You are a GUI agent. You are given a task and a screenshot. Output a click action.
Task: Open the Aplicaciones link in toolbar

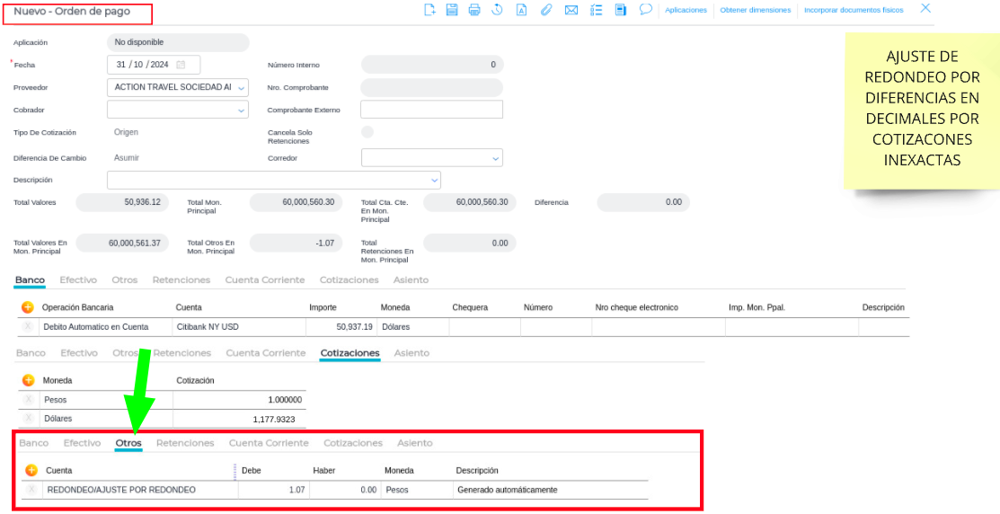point(686,10)
